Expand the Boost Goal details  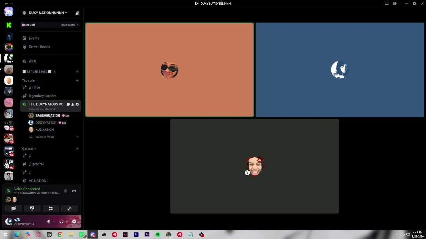click(x=50, y=25)
